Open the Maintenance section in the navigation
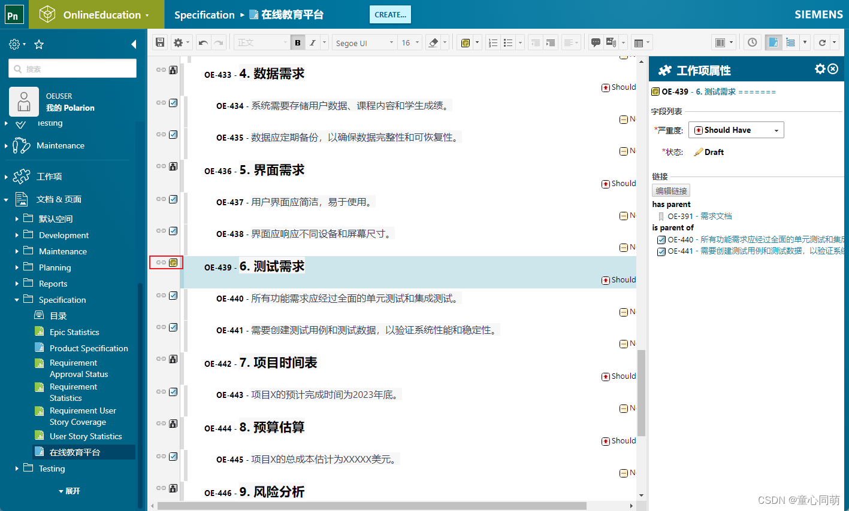Screen dimensions: 849x511 pos(60,145)
